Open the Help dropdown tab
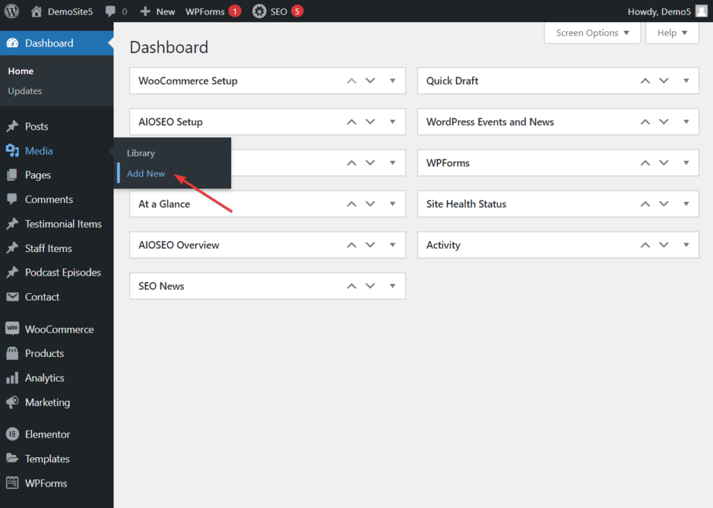713x508 pixels. (x=672, y=33)
